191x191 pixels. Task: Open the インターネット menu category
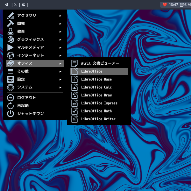pos(30,55)
